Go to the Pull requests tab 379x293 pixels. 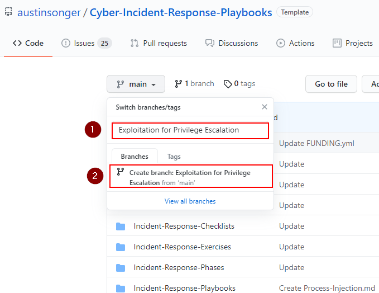click(x=159, y=43)
